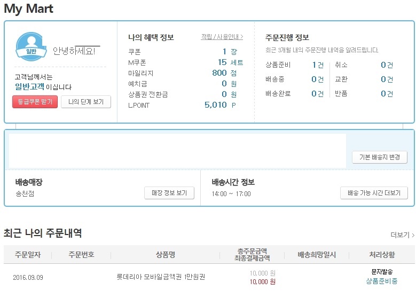This screenshot has width=416, height=291.
Task: Click the 상품준비중 order status link
Action: pos(381,281)
